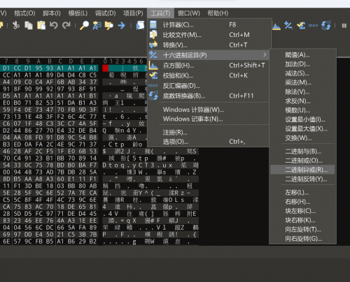The height and width of the screenshot is (282, 350).
Task: Open the 格式(O) menu
Action: (x=24, y=13)
